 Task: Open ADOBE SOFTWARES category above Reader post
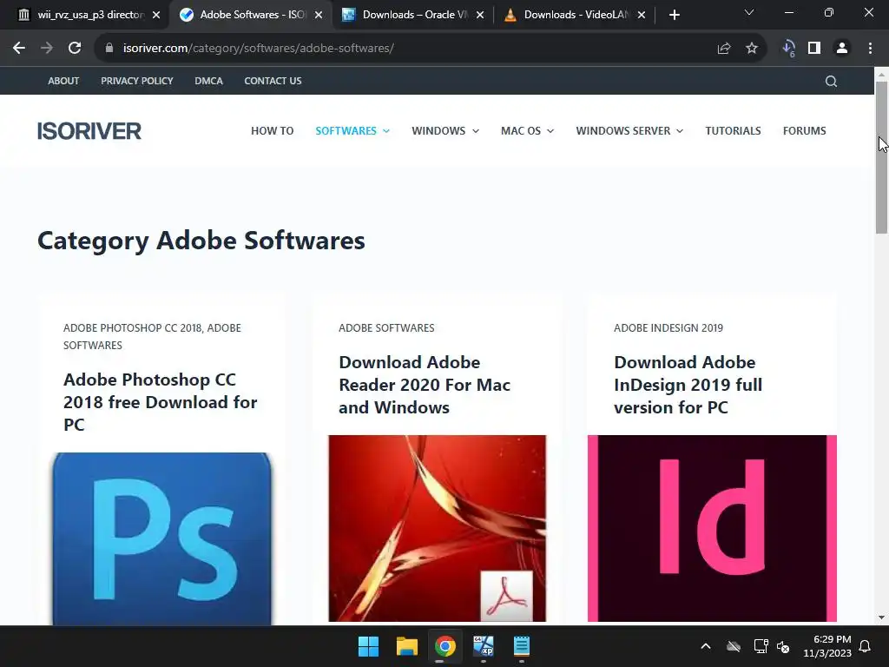click(x=386, y=327)
